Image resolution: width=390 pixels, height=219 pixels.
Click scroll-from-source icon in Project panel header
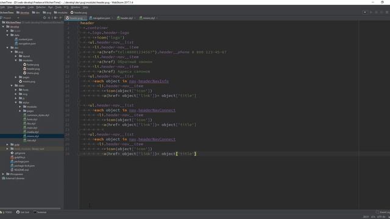point(44,18)
